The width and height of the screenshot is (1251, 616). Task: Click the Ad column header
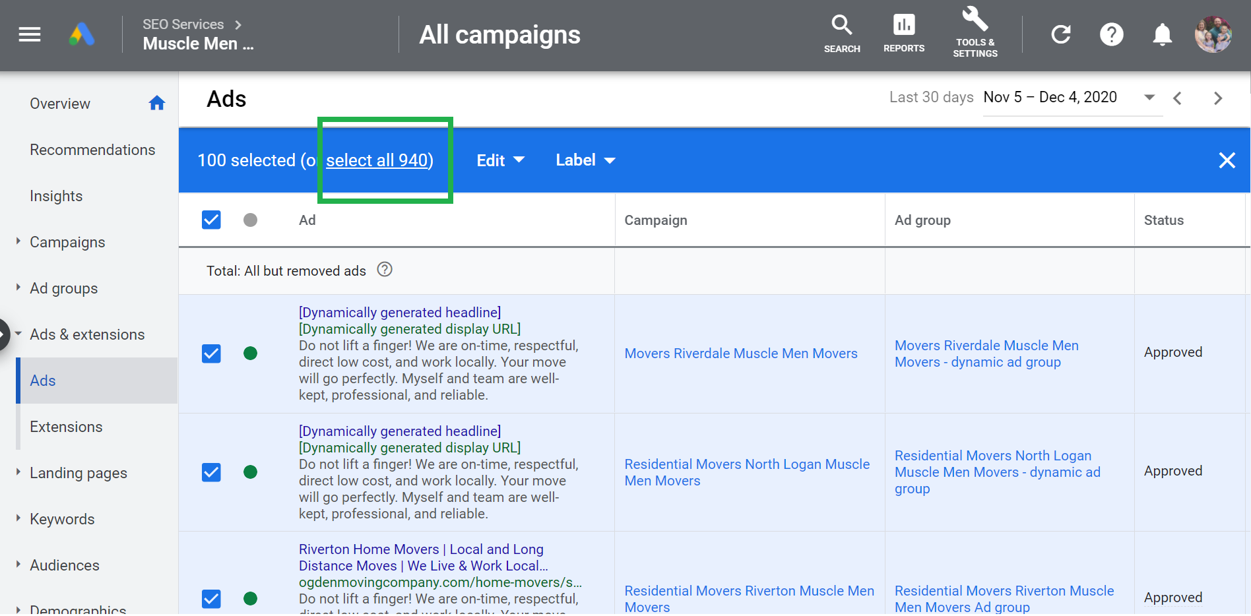(x=307, y=220)
